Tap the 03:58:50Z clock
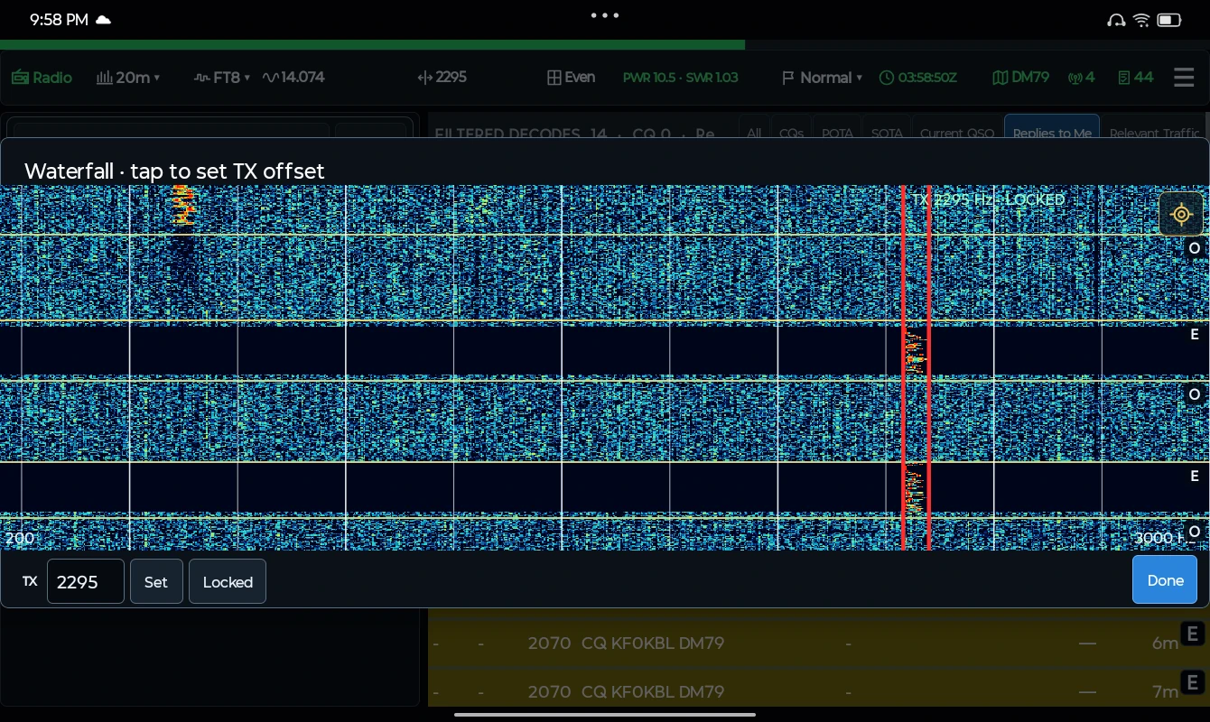The height and width of the screenshot is (722, 1210). [x=917, y=78]
